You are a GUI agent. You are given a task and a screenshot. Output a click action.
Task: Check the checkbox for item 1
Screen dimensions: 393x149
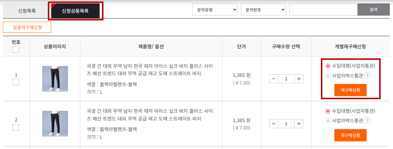tap(16, 82)
